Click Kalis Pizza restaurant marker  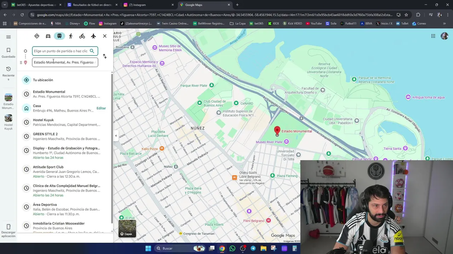[x=162, y=149]
